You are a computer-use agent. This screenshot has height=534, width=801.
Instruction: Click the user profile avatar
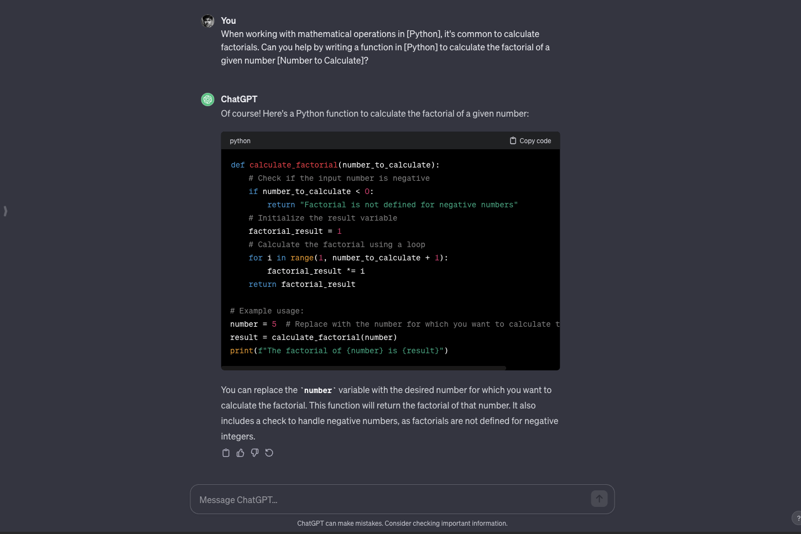207,21
